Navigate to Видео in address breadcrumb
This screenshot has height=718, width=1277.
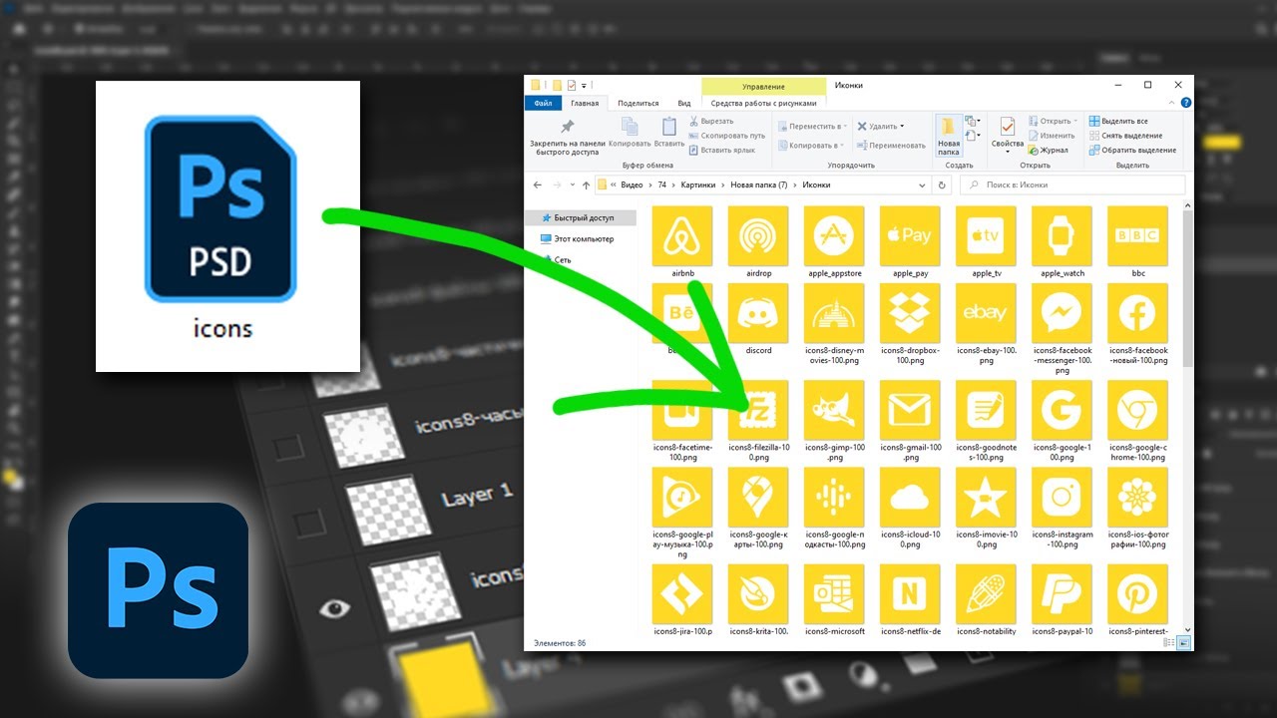632,185
